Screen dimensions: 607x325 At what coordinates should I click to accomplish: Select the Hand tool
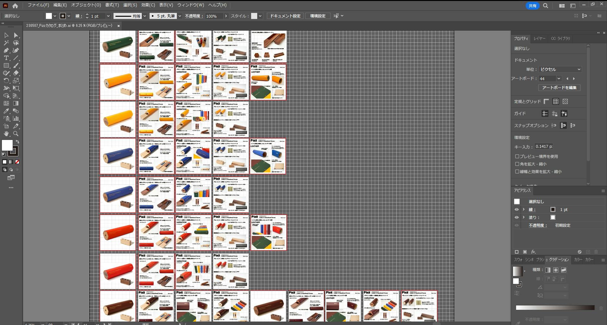click(x=6, y=134)
